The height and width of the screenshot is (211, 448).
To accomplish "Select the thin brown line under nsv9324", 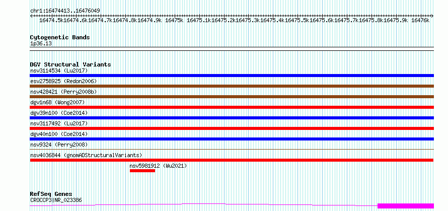I will 232,149.
